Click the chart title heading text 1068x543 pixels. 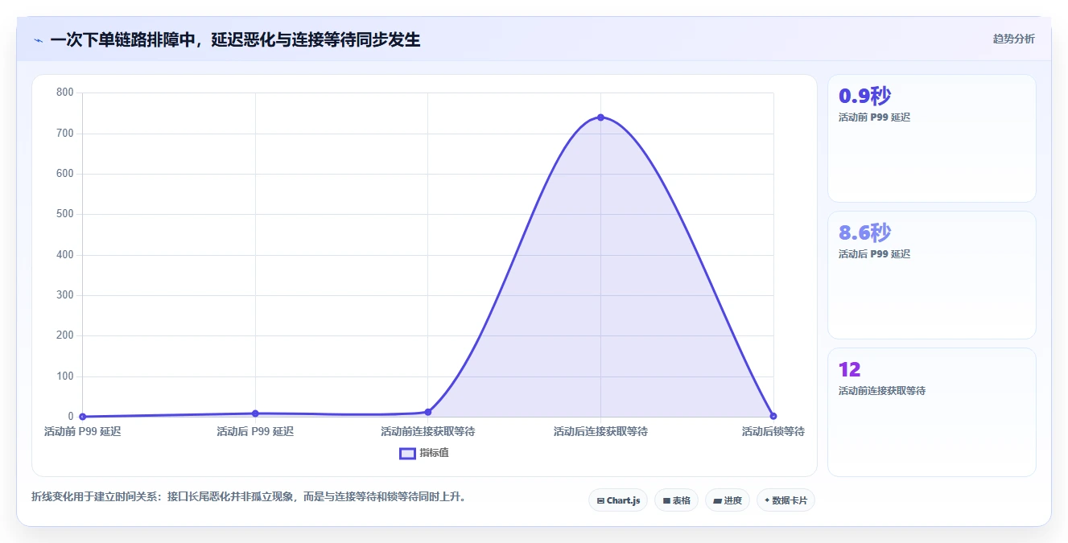(235, 39)
